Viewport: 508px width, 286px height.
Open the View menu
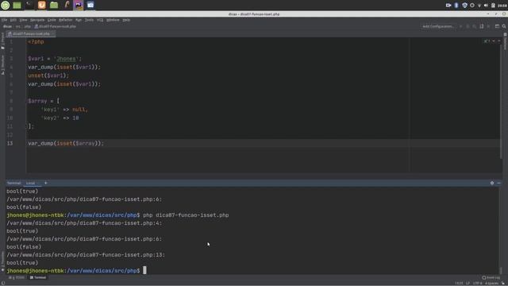click(23, 20)
